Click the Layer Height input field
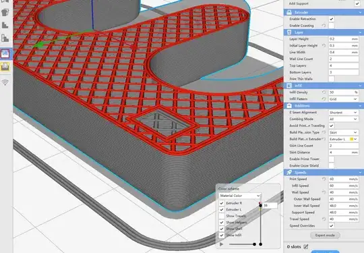The height and width of the screenshot is (253, 364). pos(344,39)
